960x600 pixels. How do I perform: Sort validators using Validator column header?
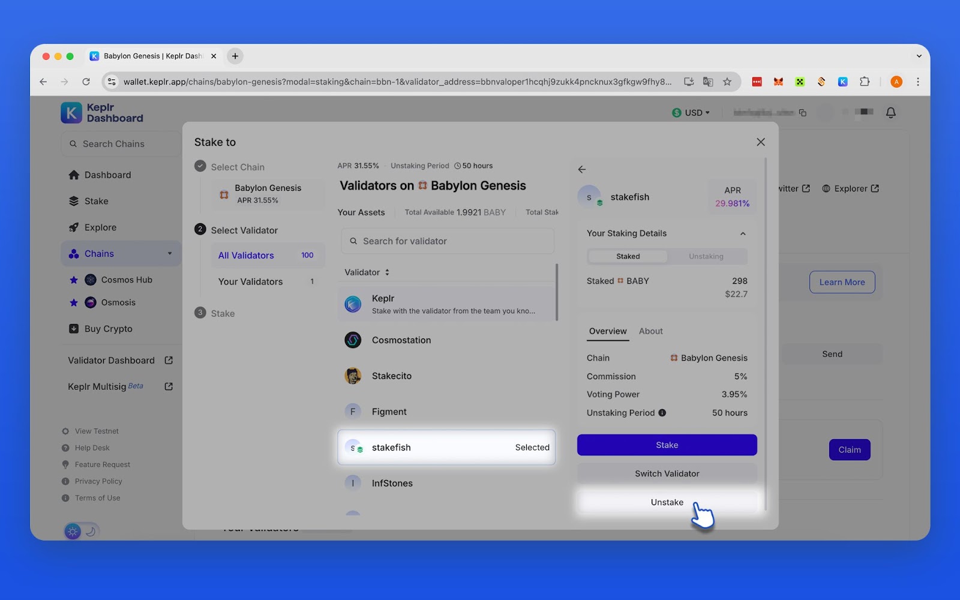click(367, 272)
